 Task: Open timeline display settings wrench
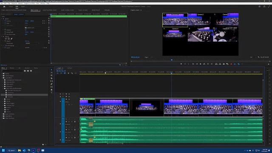click(x=72, y=73)
